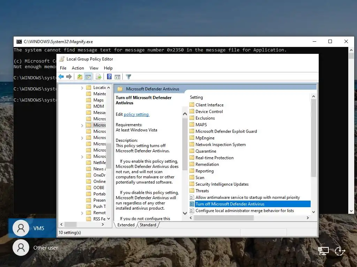This screenshot has width=357, height=267.
Task: Toggle the Show/Hide Action Pane icon
Action: tap(117, 77)
